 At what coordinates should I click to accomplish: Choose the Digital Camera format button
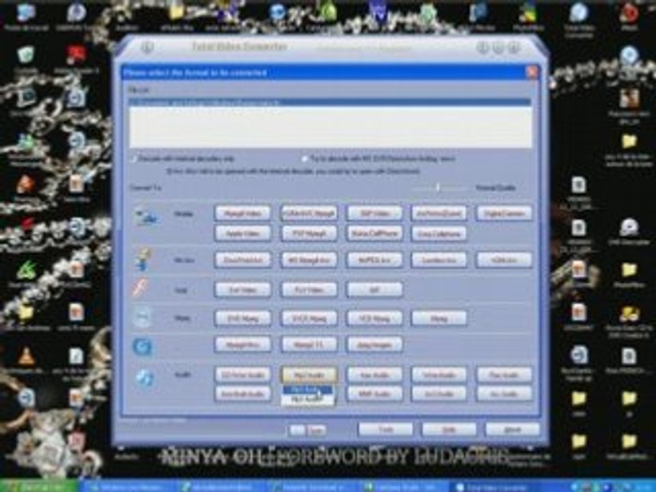[504, 213]
